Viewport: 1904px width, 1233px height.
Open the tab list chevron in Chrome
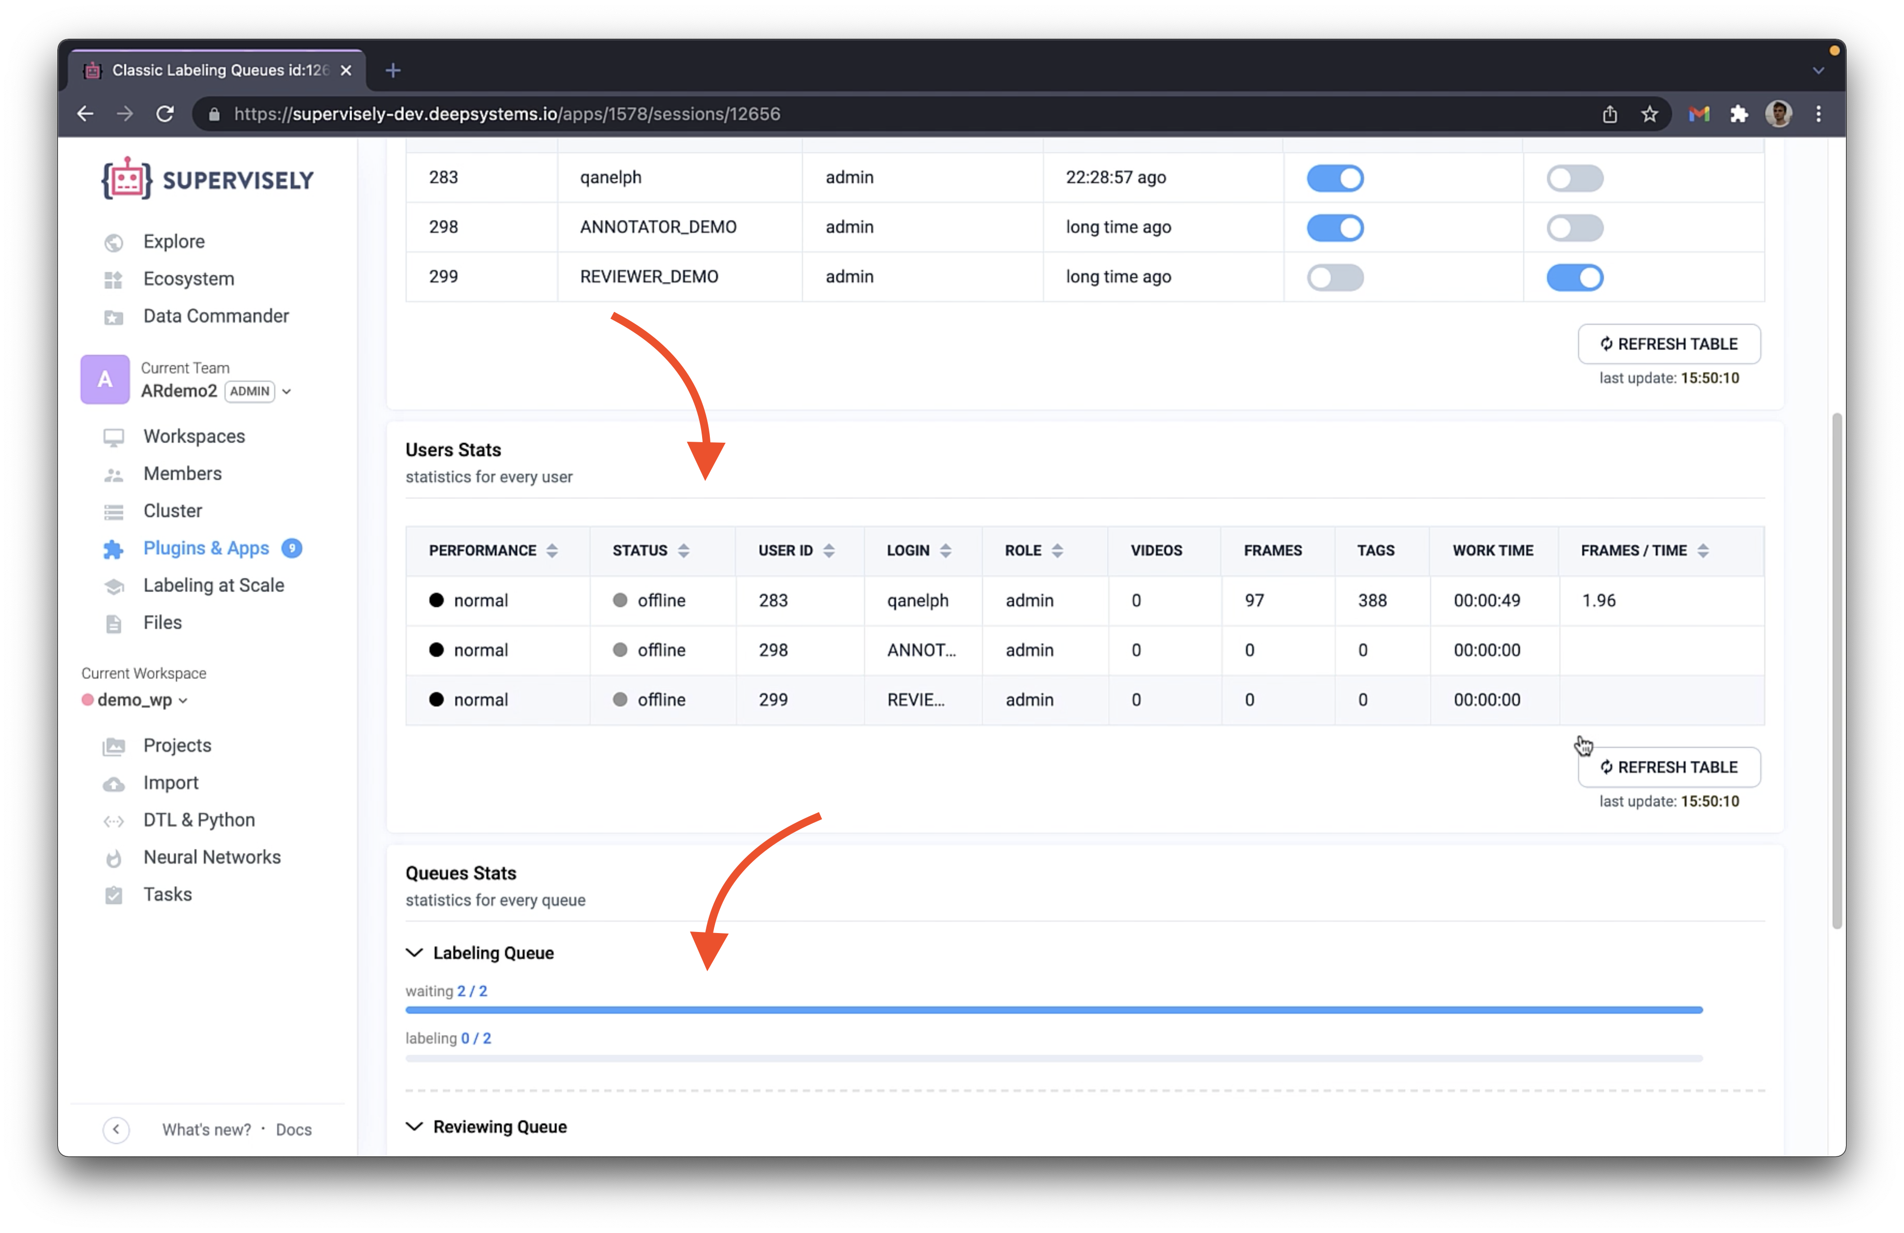1819,71
